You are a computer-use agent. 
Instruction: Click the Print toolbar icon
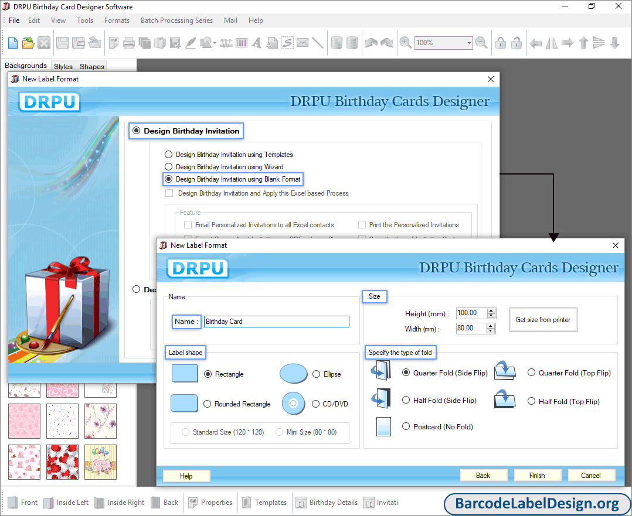coord(129,43)
